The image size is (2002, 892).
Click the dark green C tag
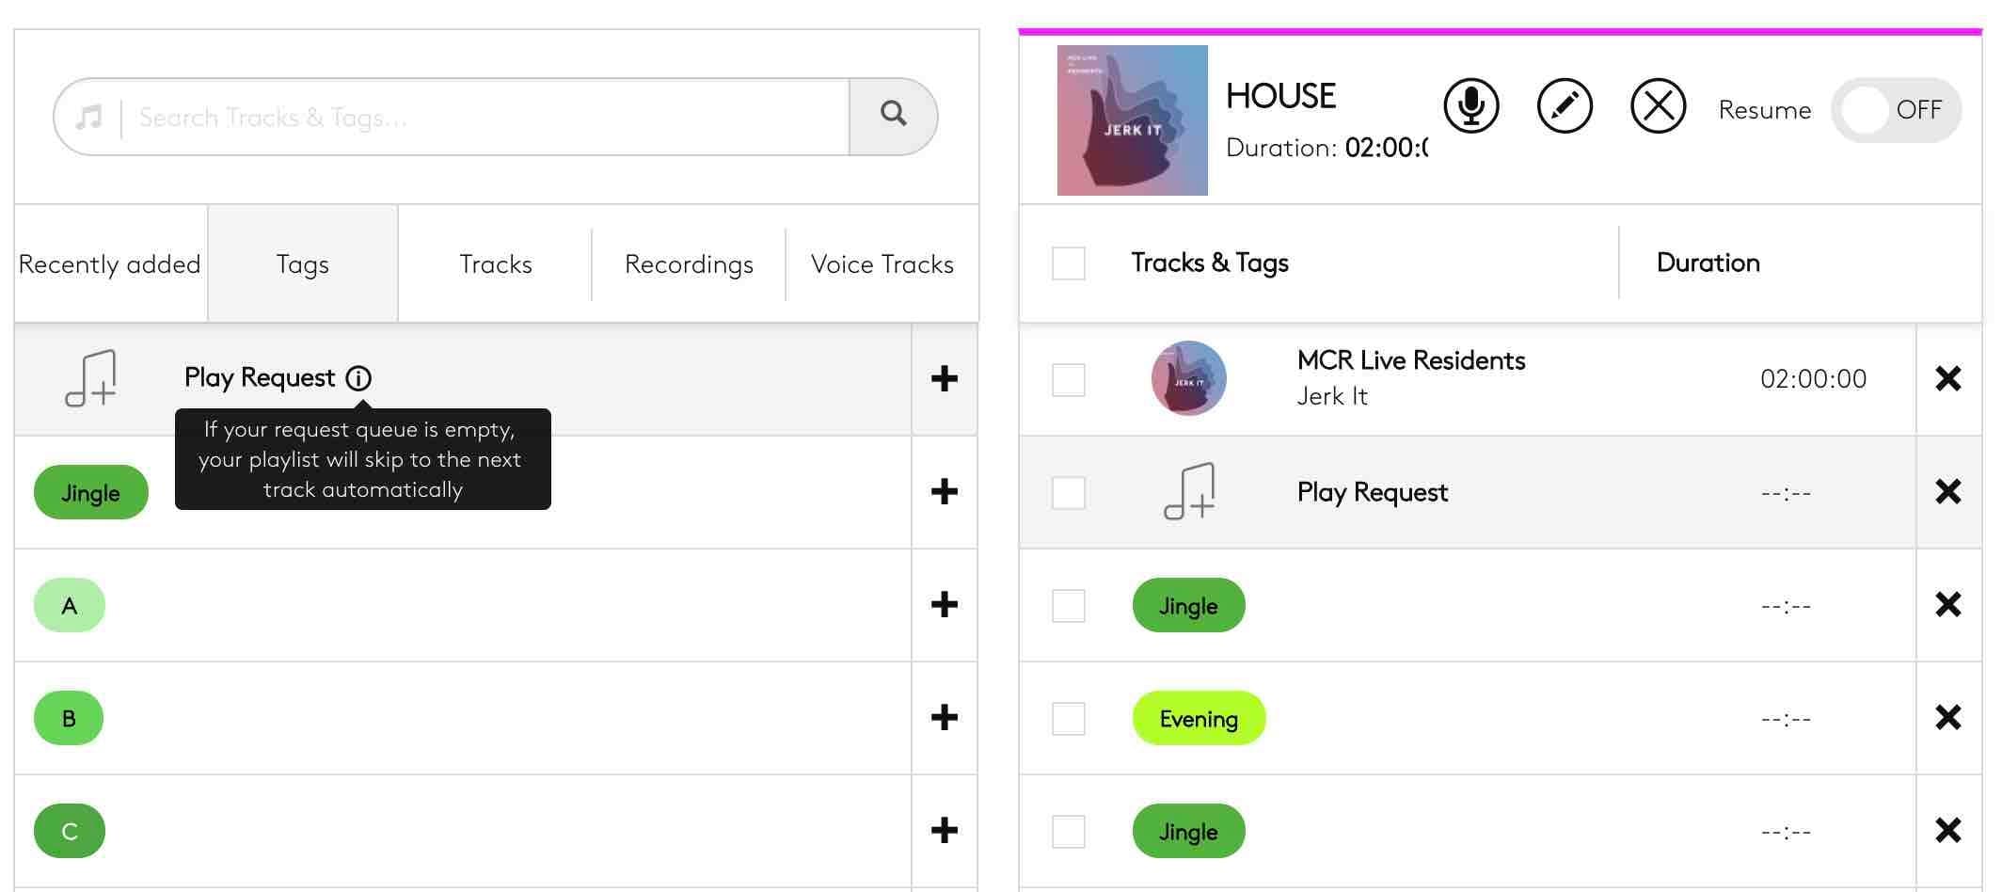pyautogui.click(x=70, y=831)
